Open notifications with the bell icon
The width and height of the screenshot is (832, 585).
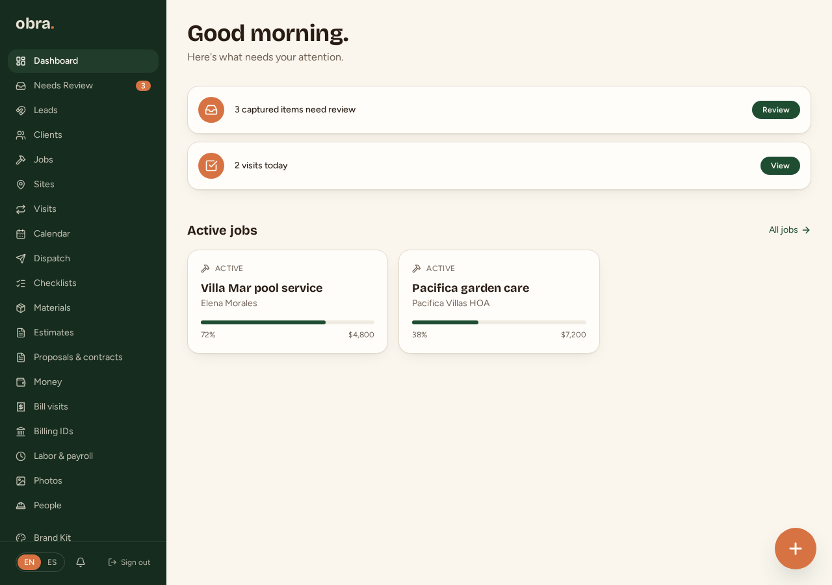click(81, 562)
